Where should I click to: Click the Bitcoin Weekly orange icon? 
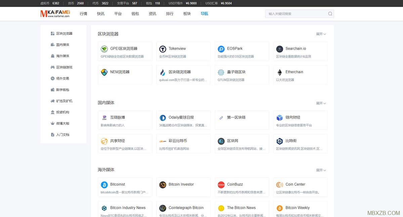tap(280, 208)
